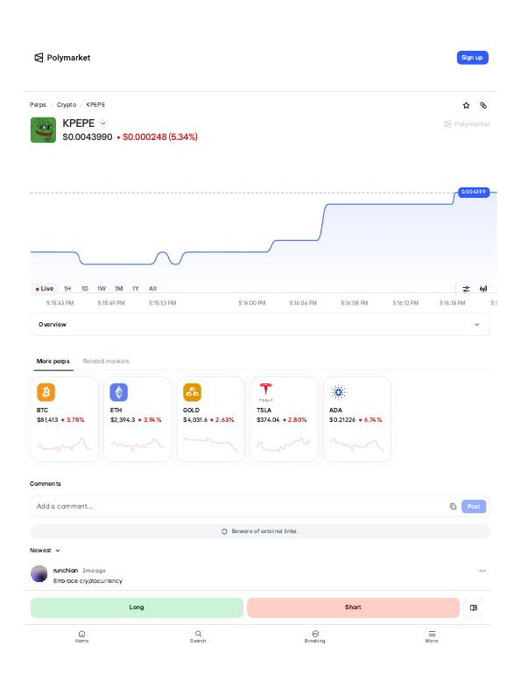The image size is (521, 674).
Task: Go to Home in the bottom navigation
Action: click(81, 636)
